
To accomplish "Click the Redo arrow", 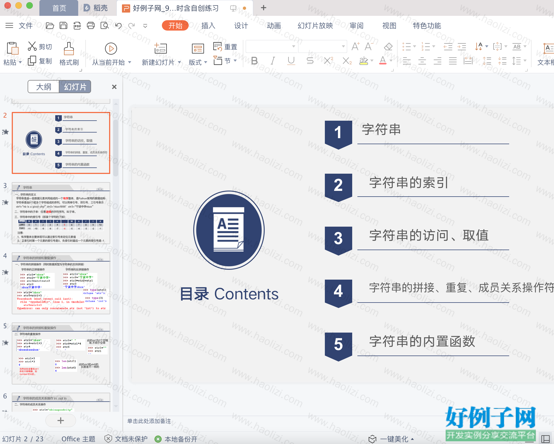I will (132, 26).
